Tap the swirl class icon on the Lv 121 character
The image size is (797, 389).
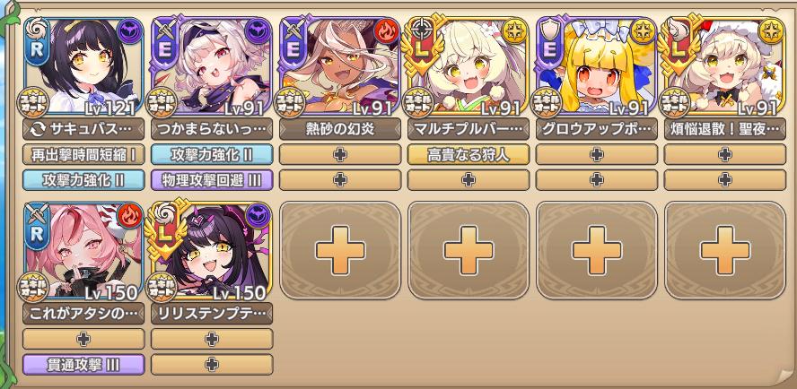(38, 30)
